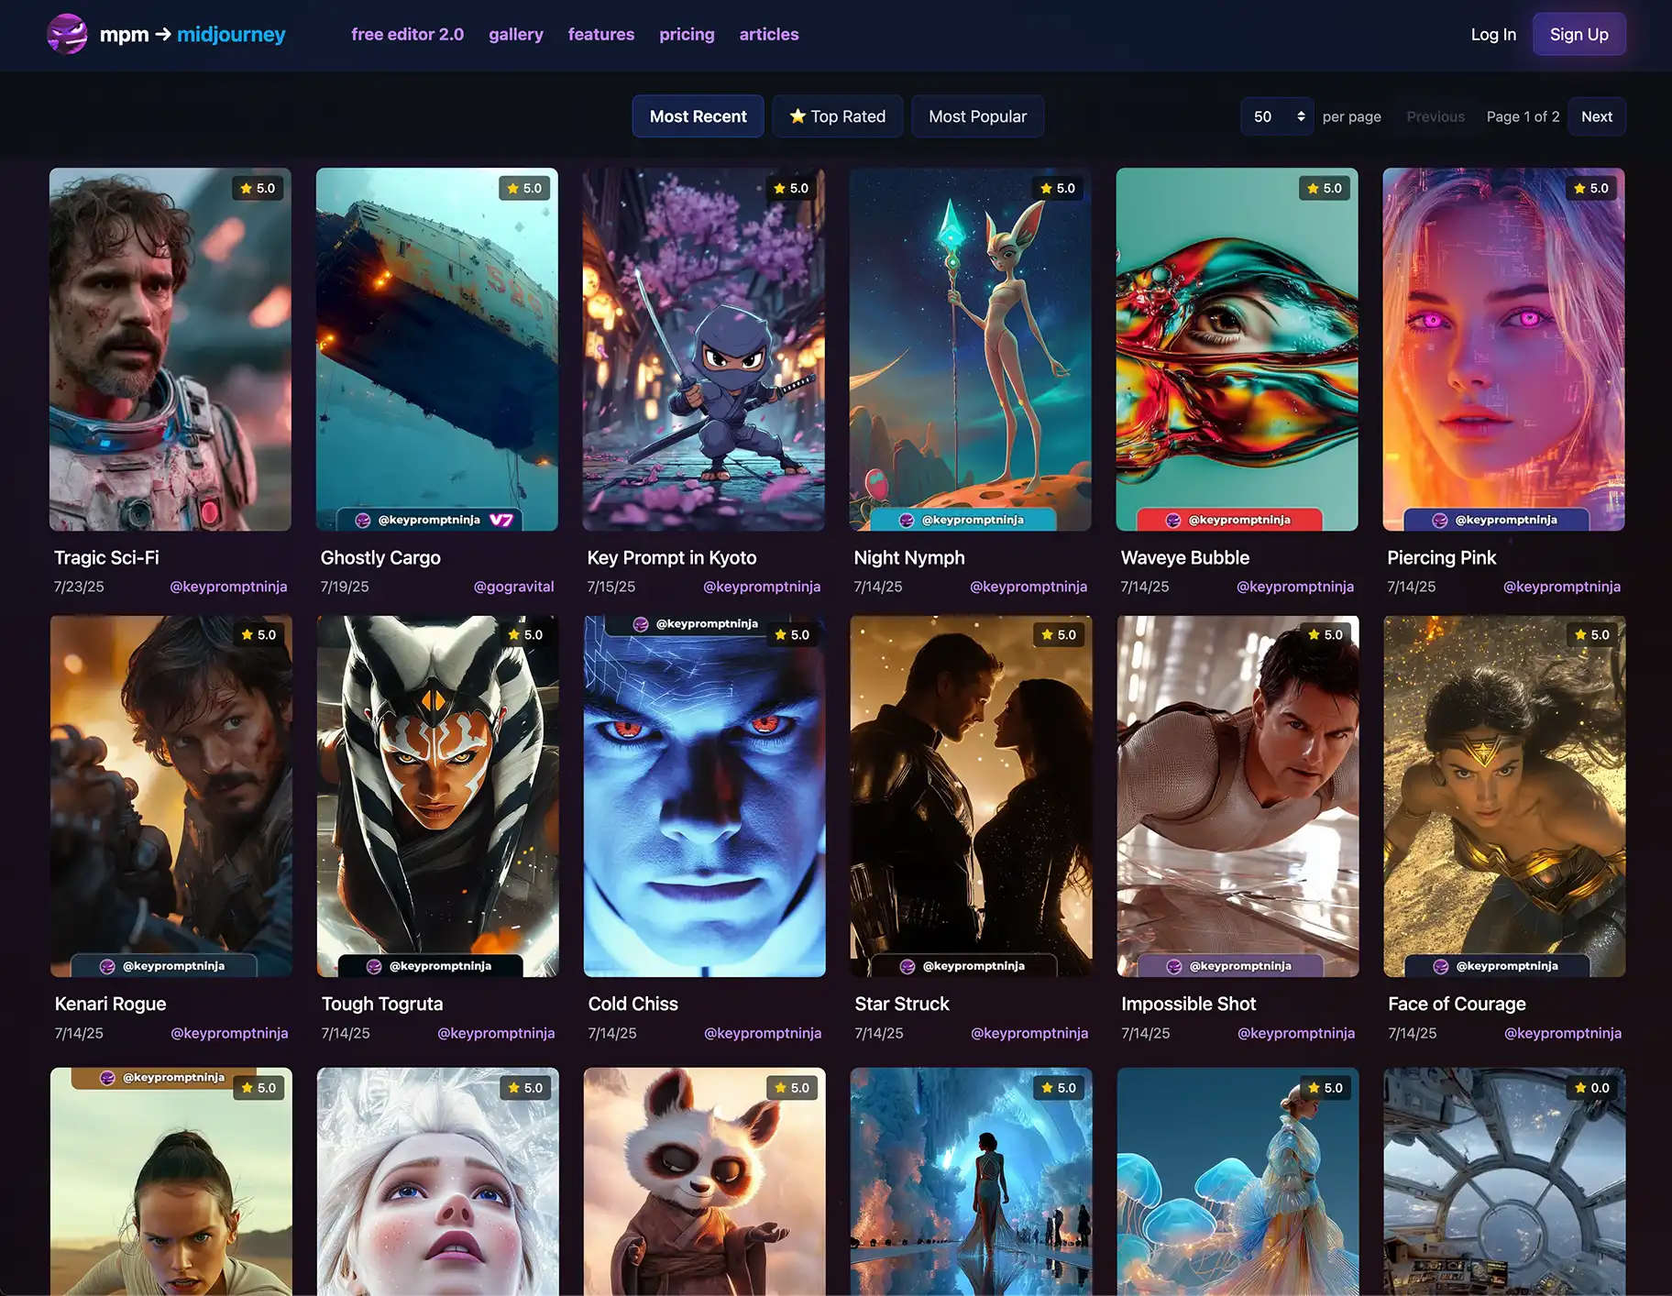1672x1296 pixels.
Task: Open @keypromptninja author link under Piercing Pink
Action: (x=1562, y=587)
